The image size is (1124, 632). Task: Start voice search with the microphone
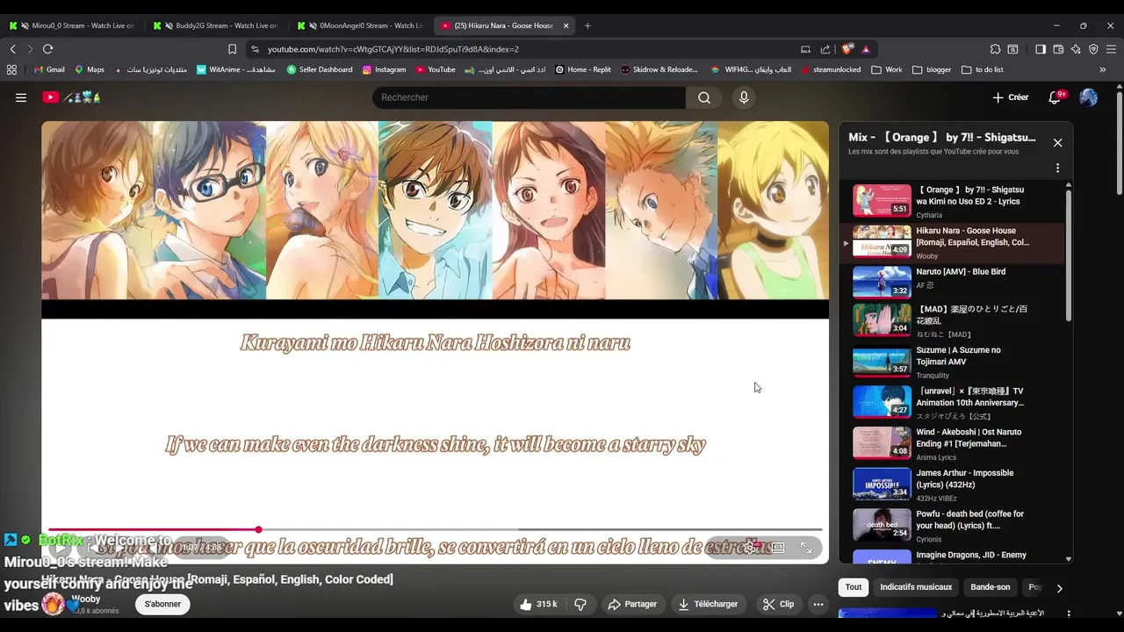pyautogui.click(x=744, y=97)
